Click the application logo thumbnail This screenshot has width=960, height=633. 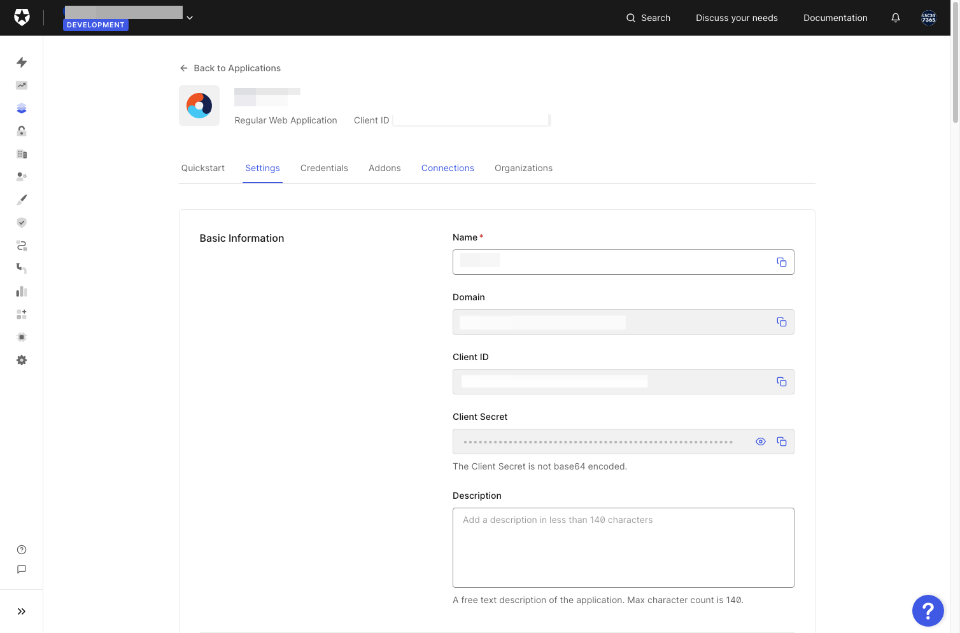(199, 106)
